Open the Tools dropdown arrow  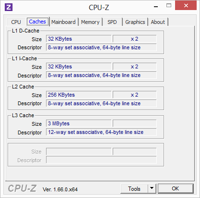(x=152, y=189)
